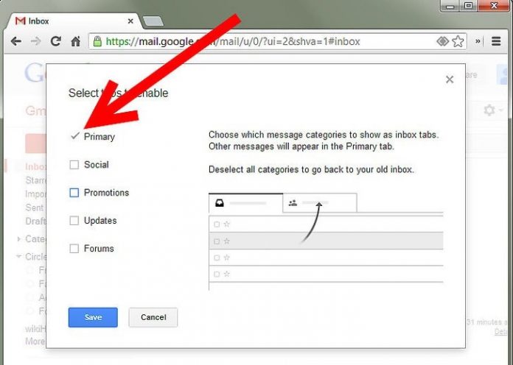513x365 pixels.
Task: Open the Chrome hamburger menu
Action: click(497, 42)
